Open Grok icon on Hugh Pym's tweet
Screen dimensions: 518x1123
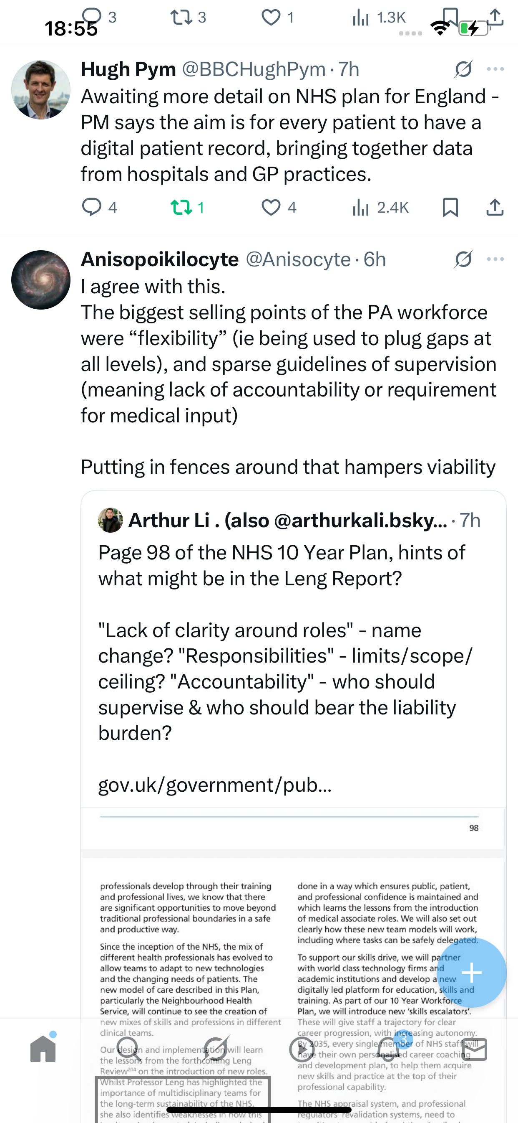pyautogui.click(x=463, y=69)
